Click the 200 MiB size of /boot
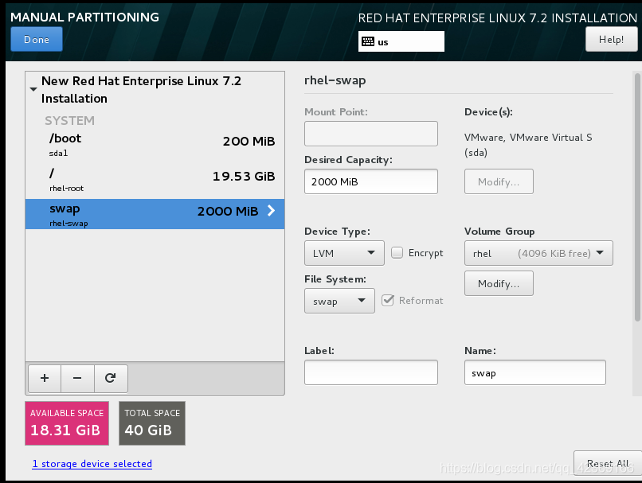642x483 pixels. (249, 142)
